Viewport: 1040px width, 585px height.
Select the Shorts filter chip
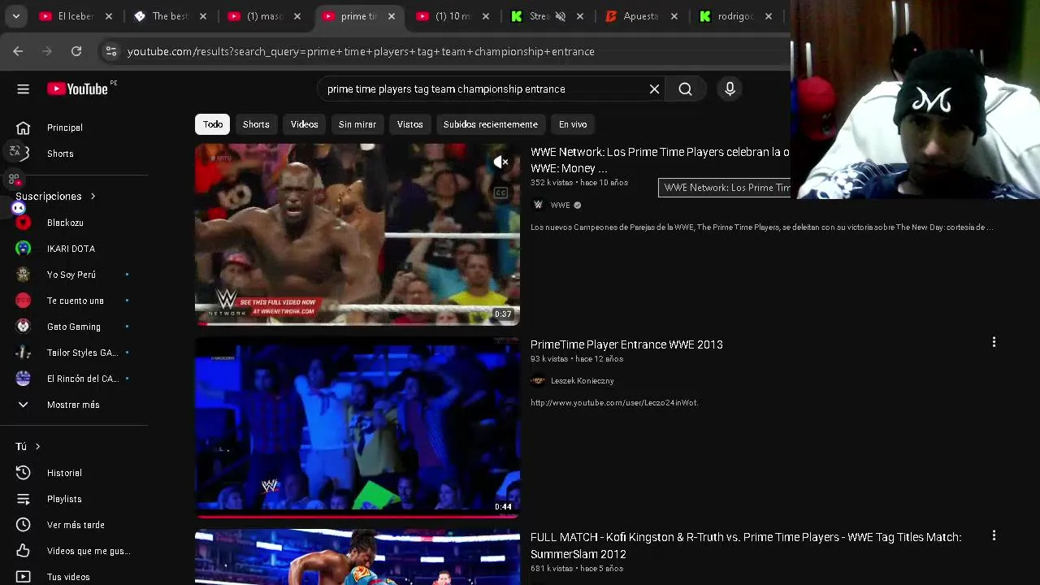(256, 124)
